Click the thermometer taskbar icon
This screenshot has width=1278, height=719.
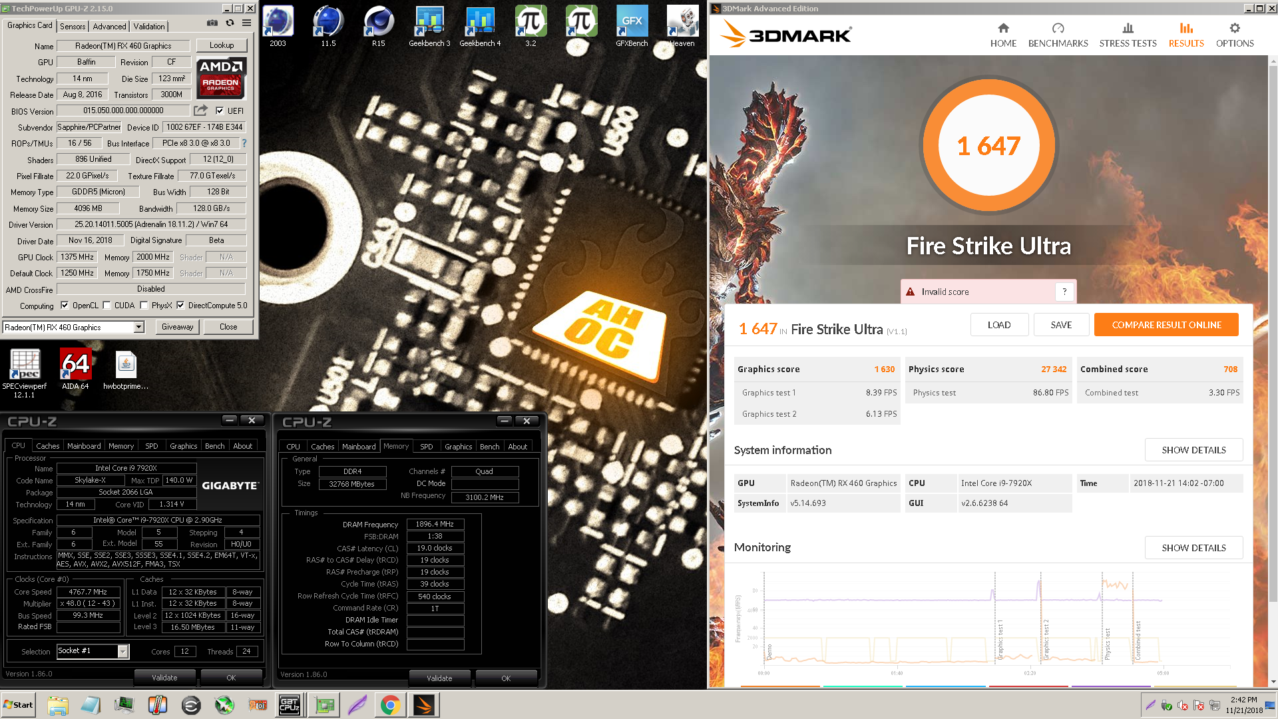click(158, 705)
